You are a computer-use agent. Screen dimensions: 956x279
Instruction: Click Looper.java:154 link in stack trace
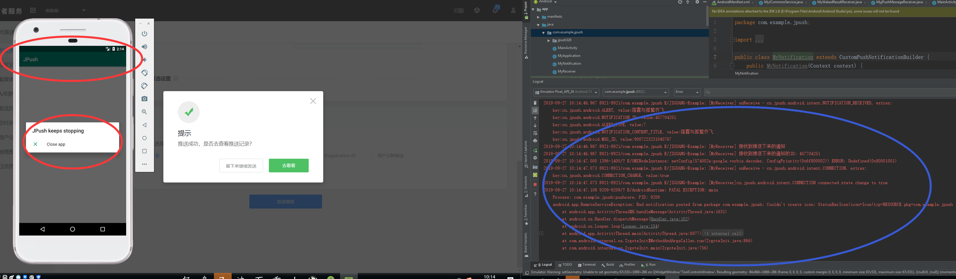[640, 227]
